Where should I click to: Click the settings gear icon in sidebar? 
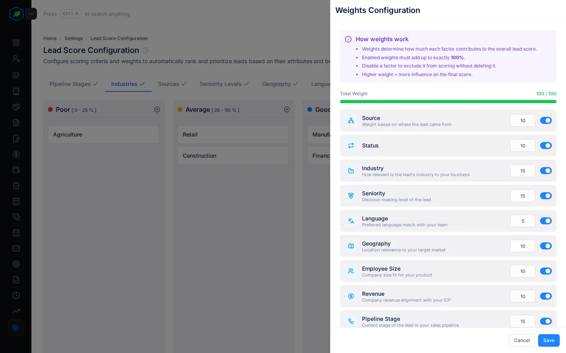(x=16, y=328)
